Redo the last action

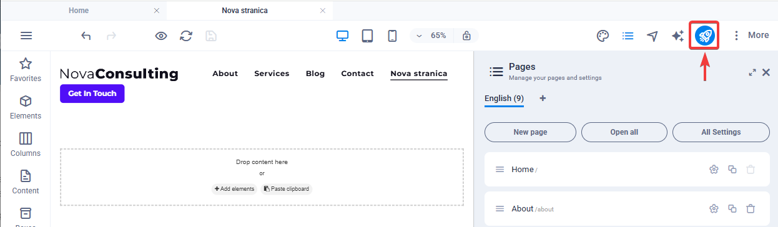(112, 36)
